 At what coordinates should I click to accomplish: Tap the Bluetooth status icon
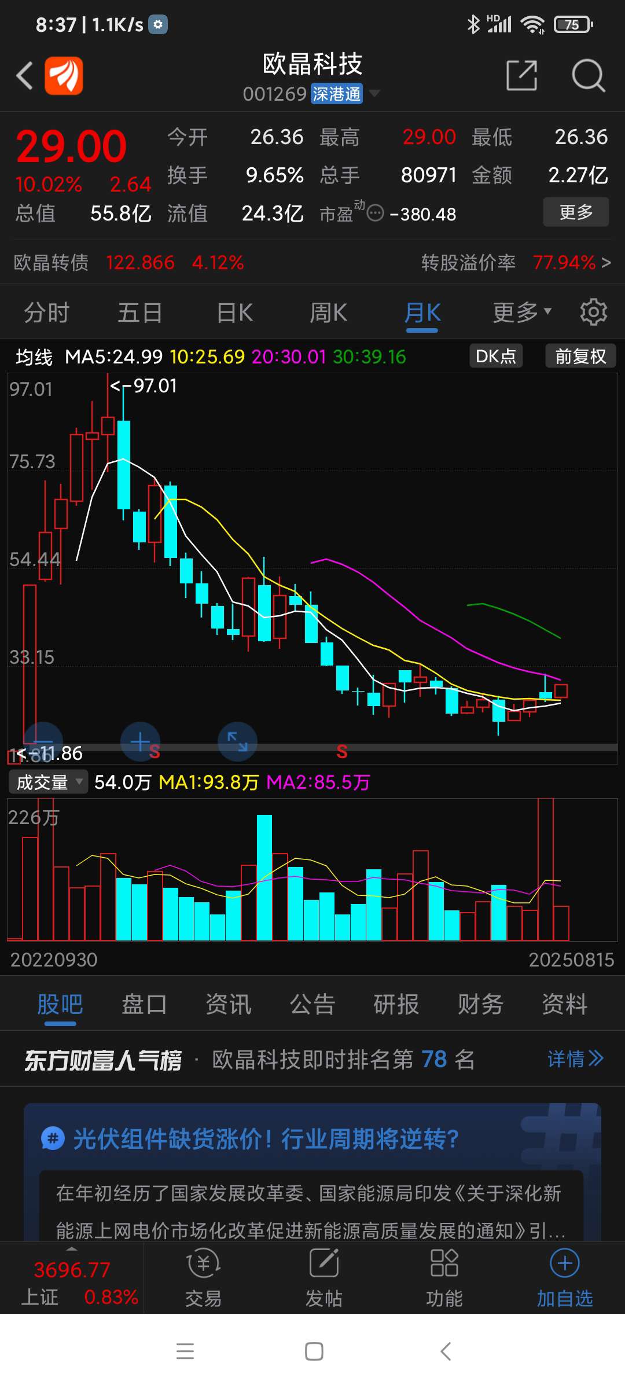473,24
